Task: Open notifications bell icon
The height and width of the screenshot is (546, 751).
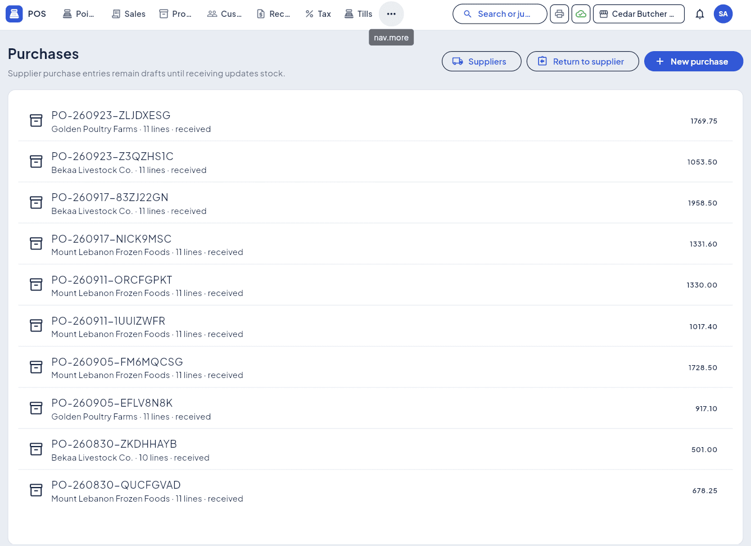Action: pos(700,14)
